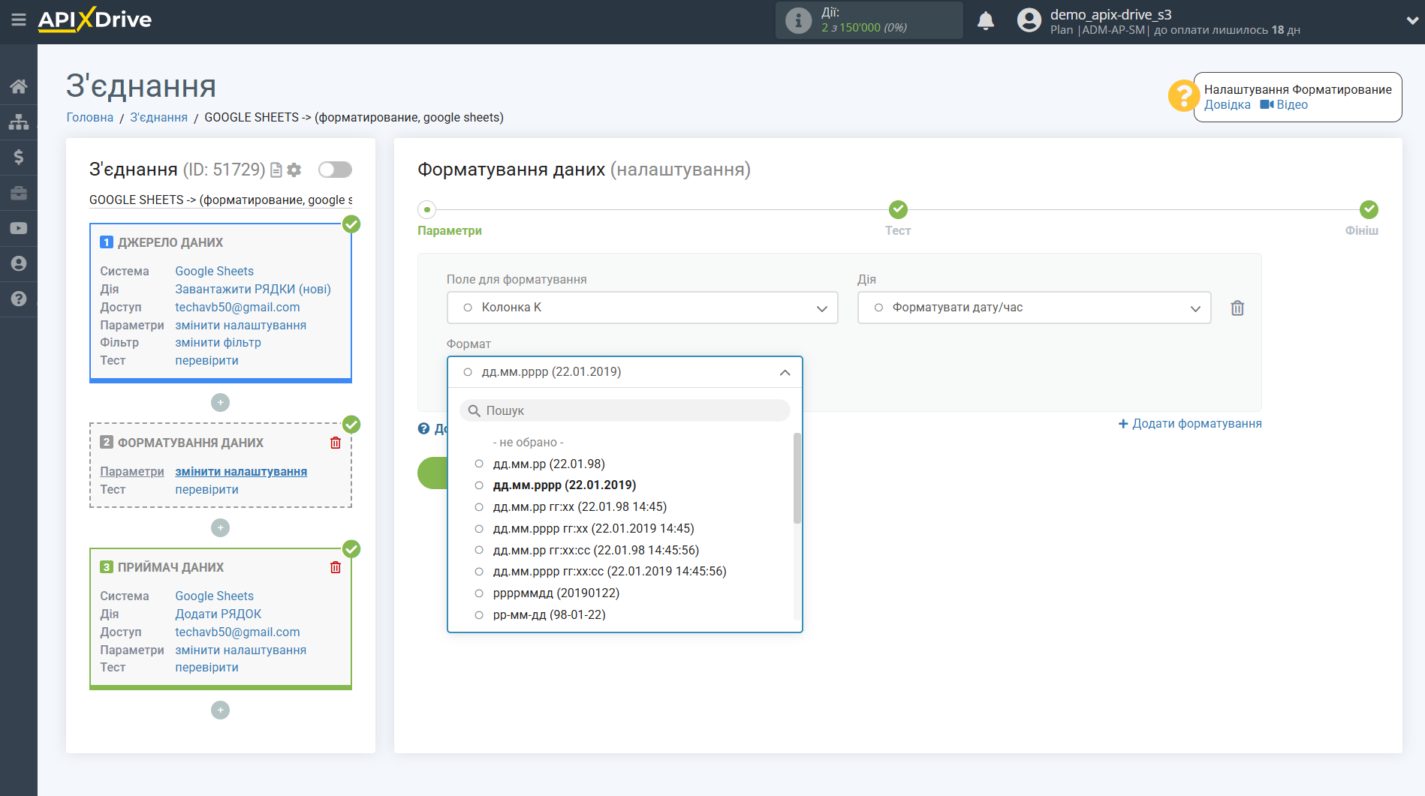Click the blue help icon below the form
Viewport: 1425px width, 796px height.
[423, 428]
